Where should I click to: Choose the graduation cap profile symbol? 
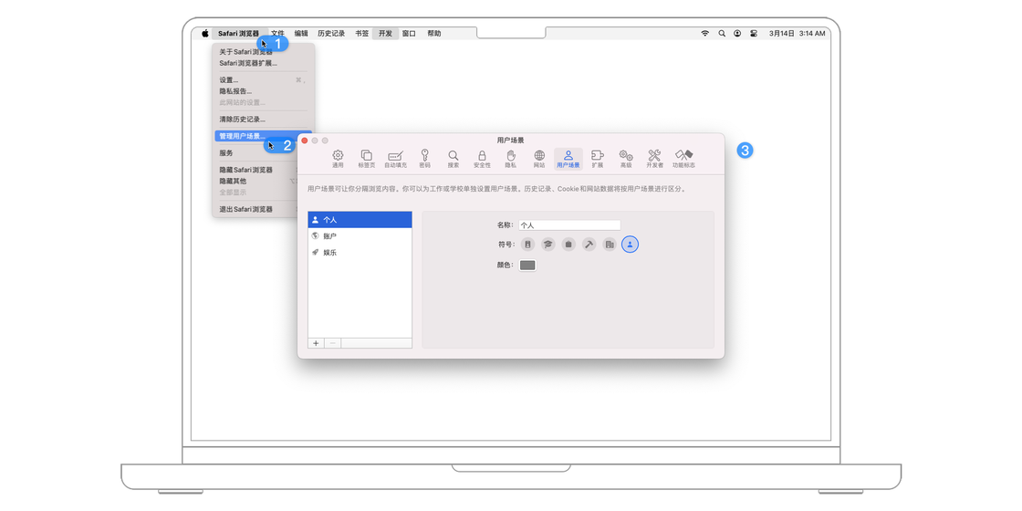click(x=548, y=245)
